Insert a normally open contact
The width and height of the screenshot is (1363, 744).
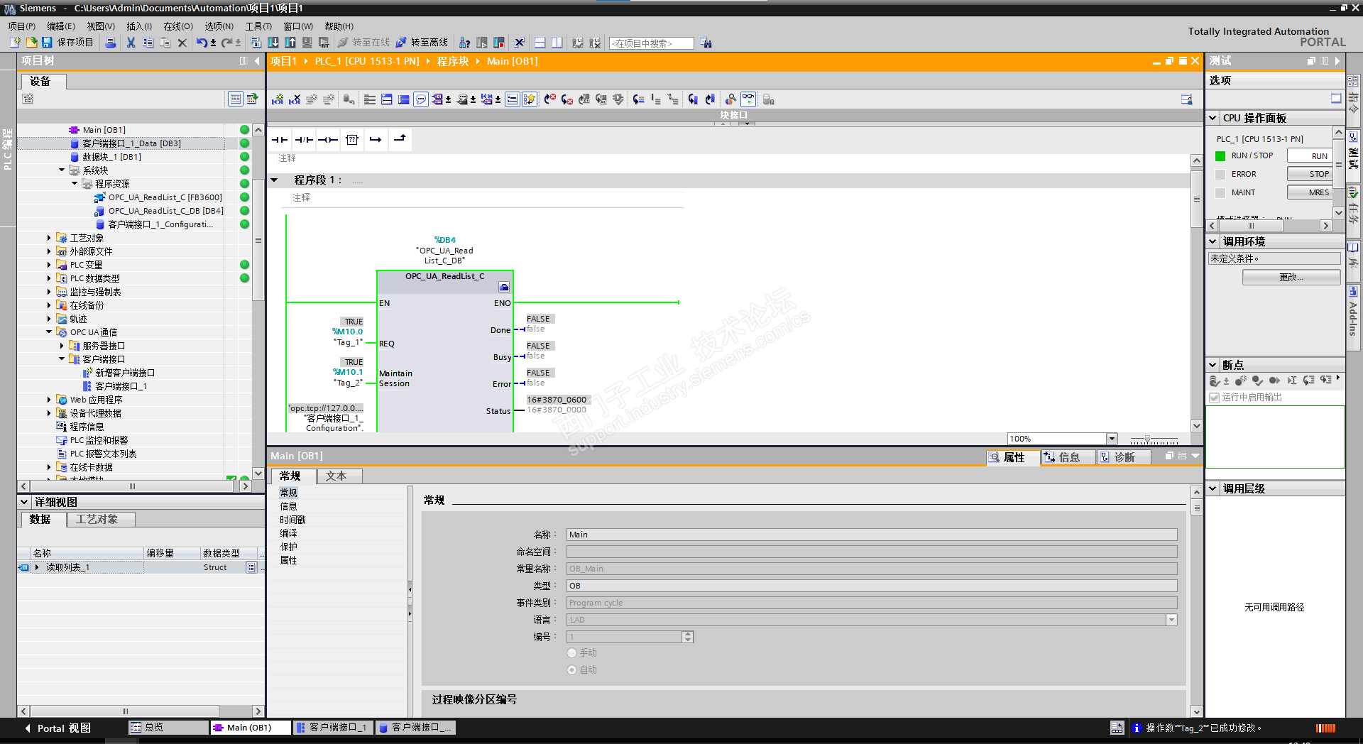(280, 140)
